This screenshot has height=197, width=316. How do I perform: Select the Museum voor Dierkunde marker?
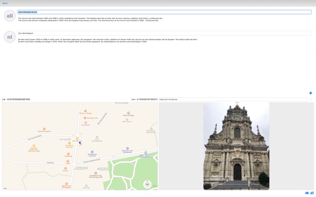click(x=127, y=149)
